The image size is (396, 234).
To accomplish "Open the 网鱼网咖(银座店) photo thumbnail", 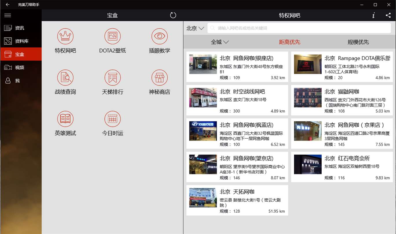I will click(203, 64).
